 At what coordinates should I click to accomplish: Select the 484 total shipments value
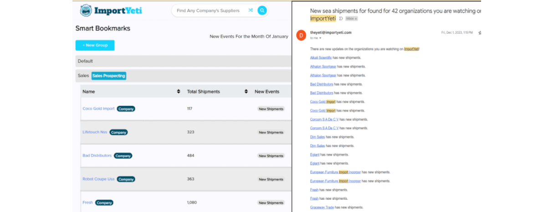pyautogui.click(x=190, y=156)
